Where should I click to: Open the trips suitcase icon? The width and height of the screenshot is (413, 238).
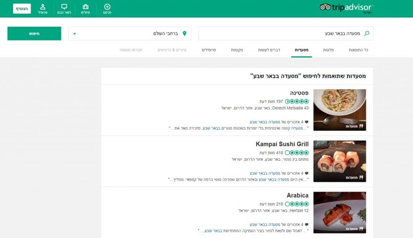coord(86,7)
